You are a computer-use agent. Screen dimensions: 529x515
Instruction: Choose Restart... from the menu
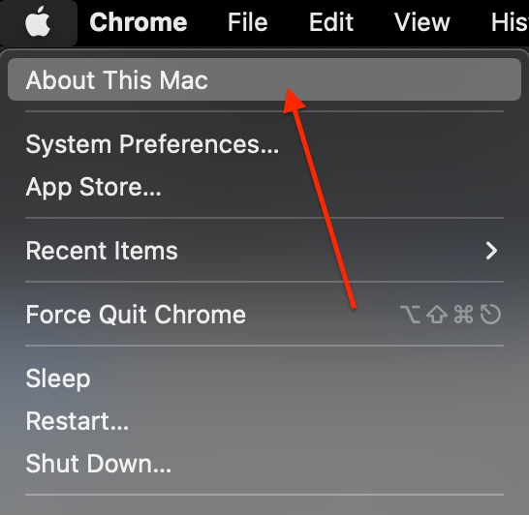(x=264, y=421)
